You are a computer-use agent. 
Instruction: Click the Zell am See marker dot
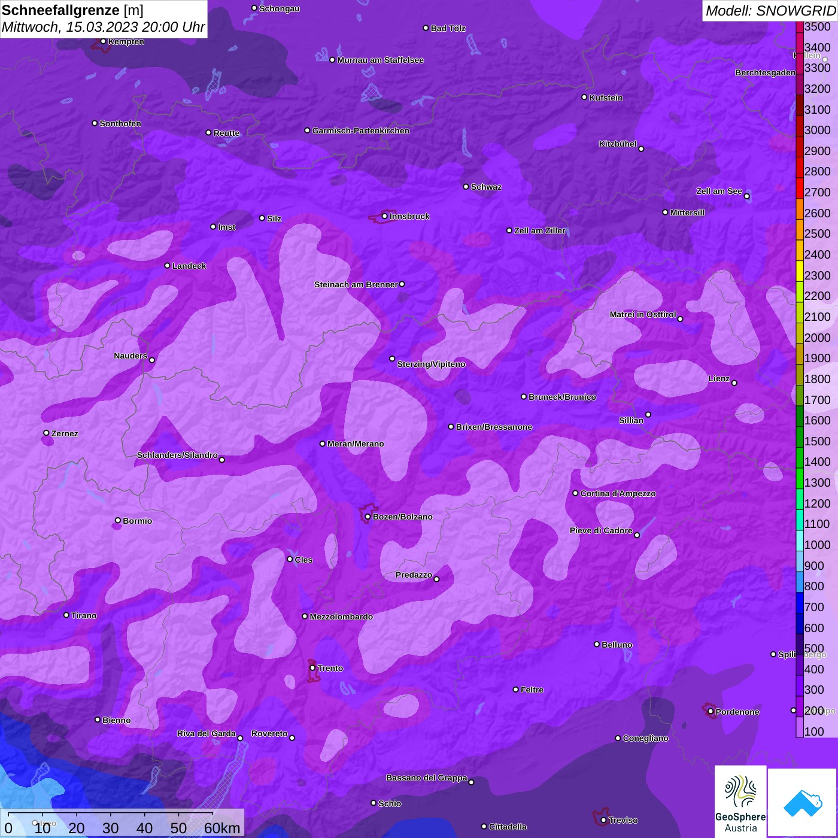746,196
